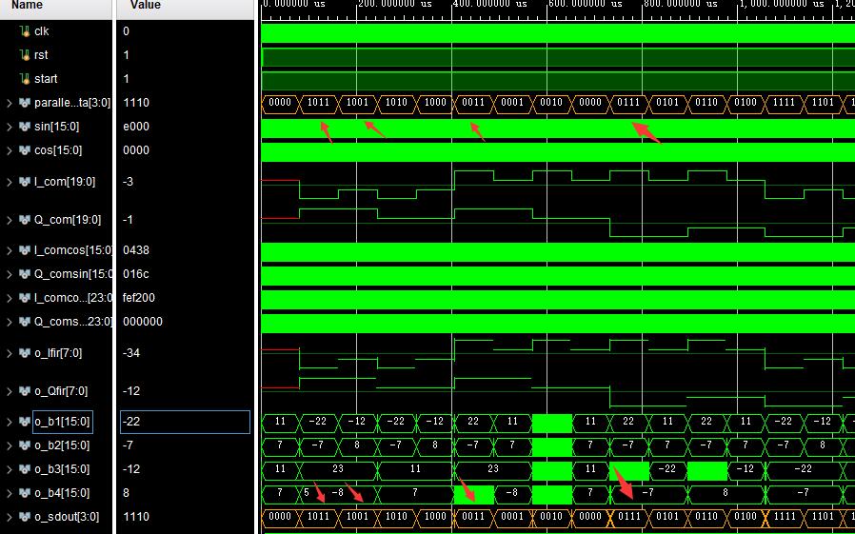Image resolution: width=855 pixels, height=534 pixels.
Task: Click the fef200 value
Action: point(139,298)
